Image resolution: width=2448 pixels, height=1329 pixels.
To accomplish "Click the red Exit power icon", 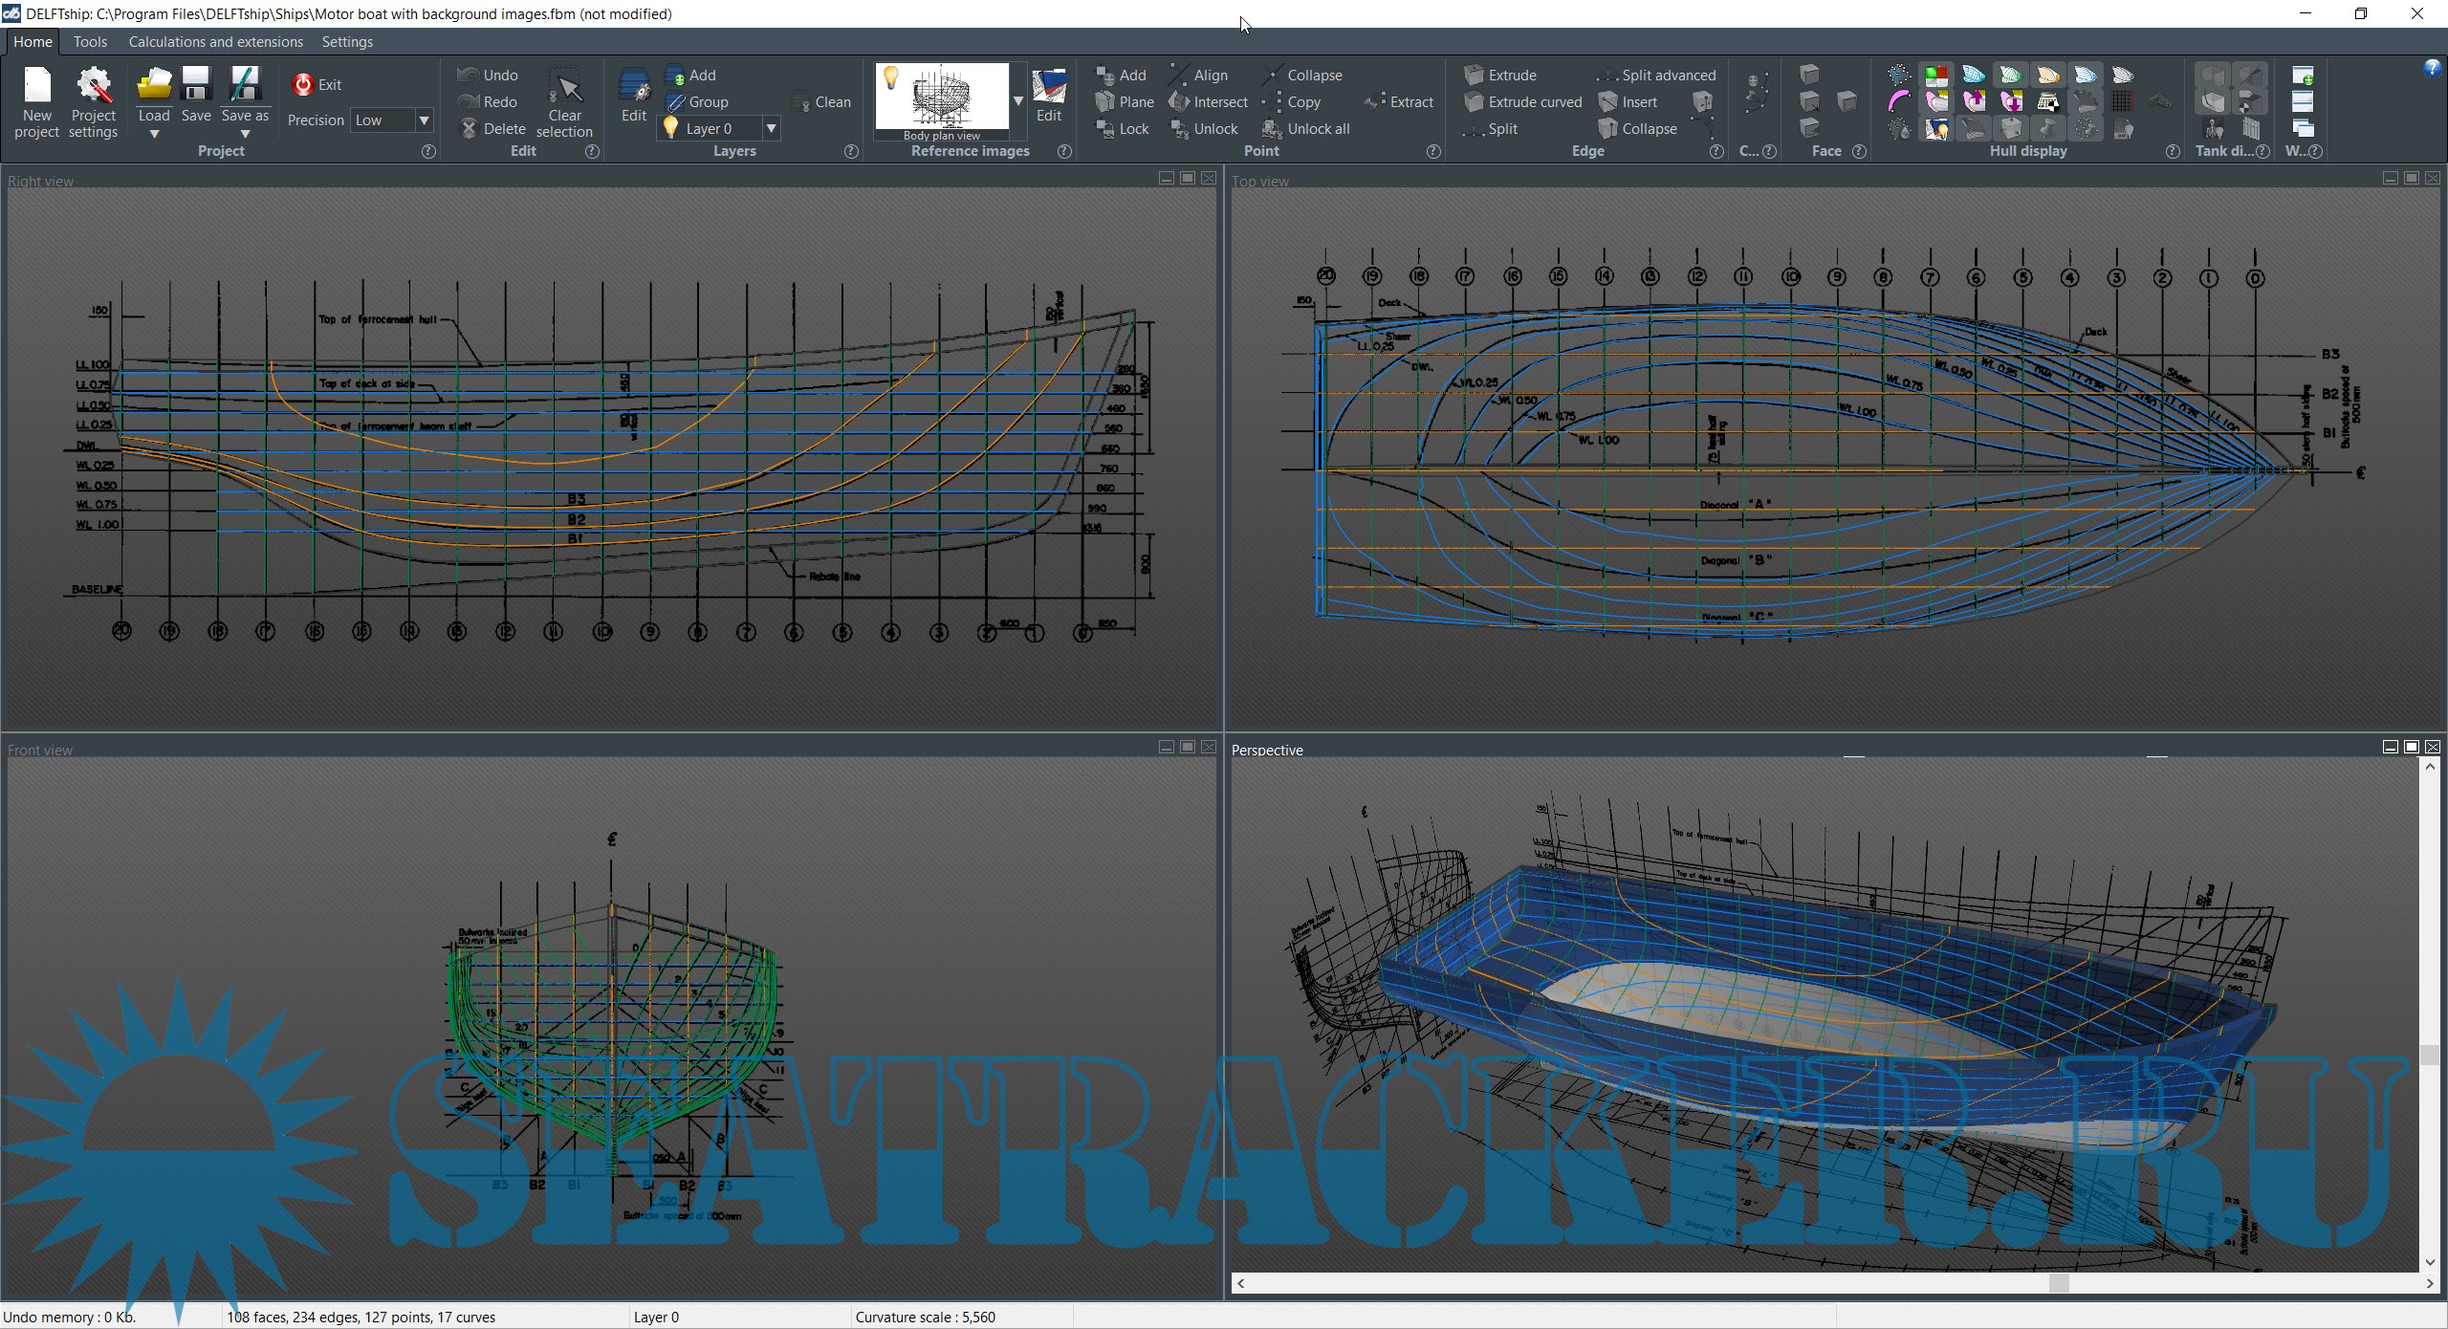I will [x=303, y=84].
